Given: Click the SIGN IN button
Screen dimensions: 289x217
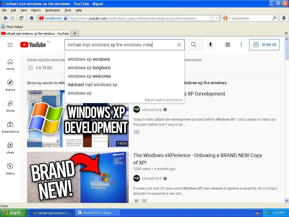Looking at the screenshot, I should coord(264,45).
